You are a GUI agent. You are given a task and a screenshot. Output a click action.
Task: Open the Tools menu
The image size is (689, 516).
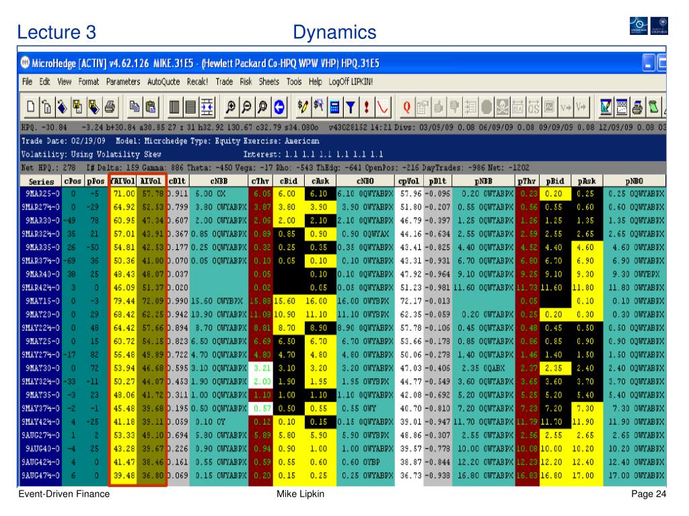point(294,81)
